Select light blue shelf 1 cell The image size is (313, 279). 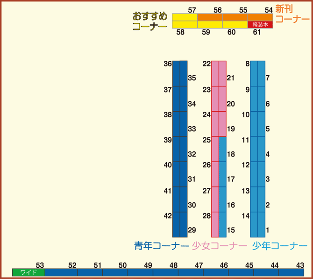(261, 224)
